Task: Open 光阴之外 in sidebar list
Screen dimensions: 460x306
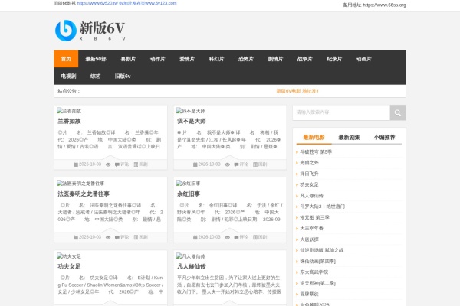Action: coord(309,163)
